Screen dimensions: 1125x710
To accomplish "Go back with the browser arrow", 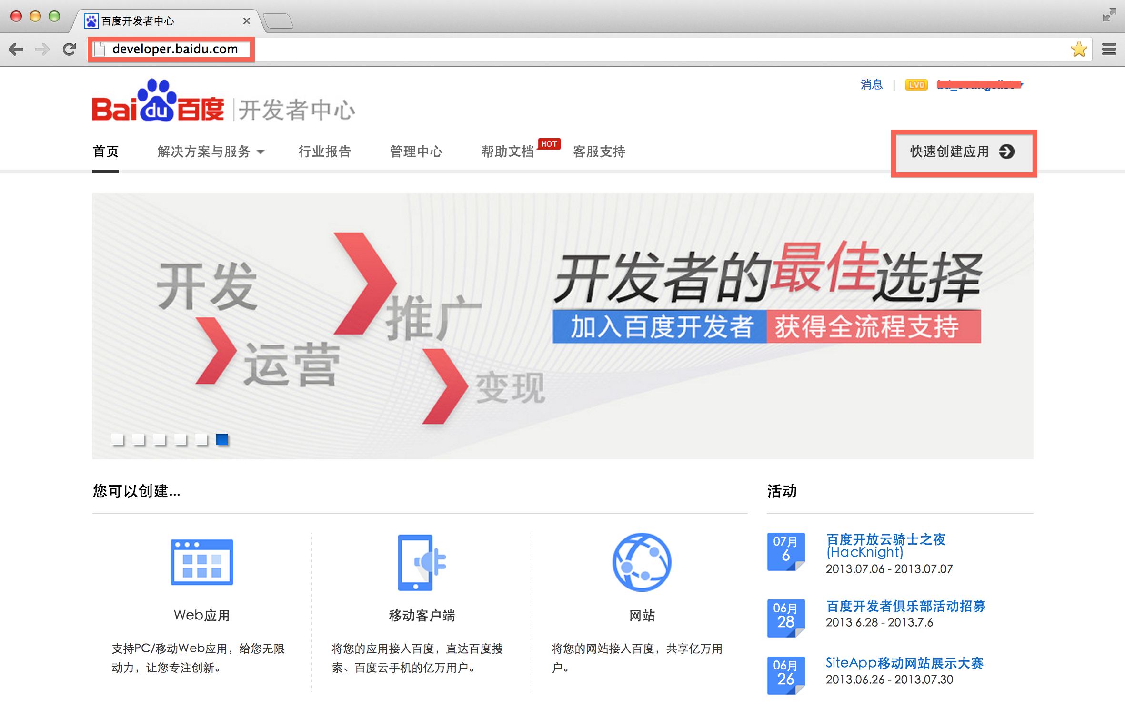I will (16, 49).
